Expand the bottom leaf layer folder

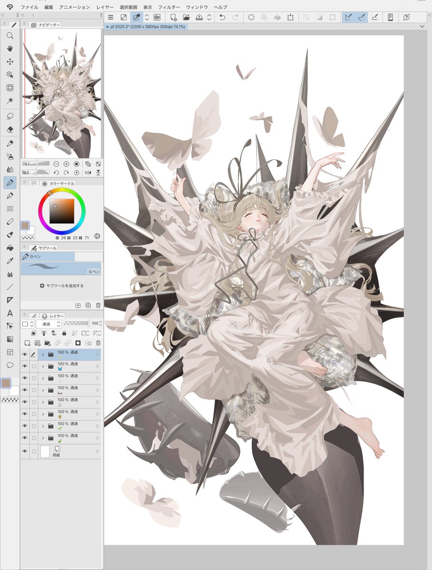[x=43, y=437]
